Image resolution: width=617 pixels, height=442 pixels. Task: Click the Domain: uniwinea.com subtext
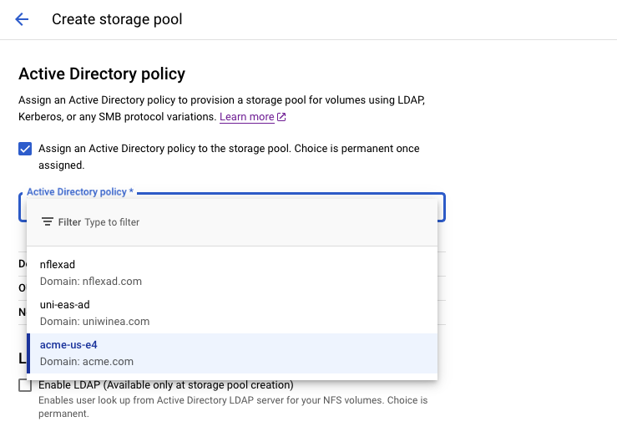click(x=94, y=322)
